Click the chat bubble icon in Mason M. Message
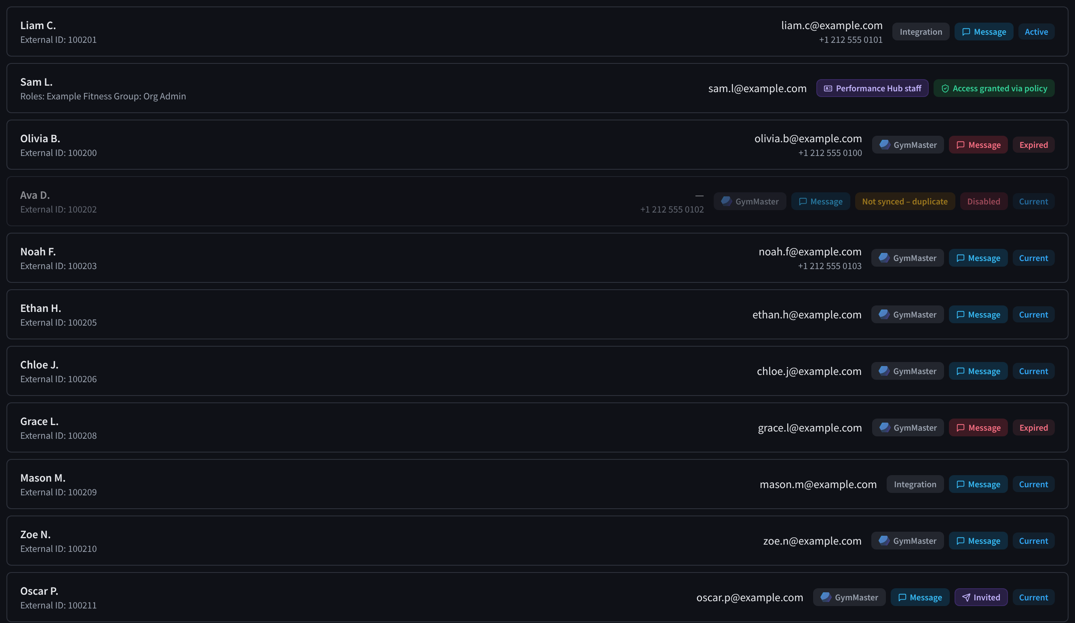The height and width of the screenshot is (623, 1075). [x=960, y=484]
